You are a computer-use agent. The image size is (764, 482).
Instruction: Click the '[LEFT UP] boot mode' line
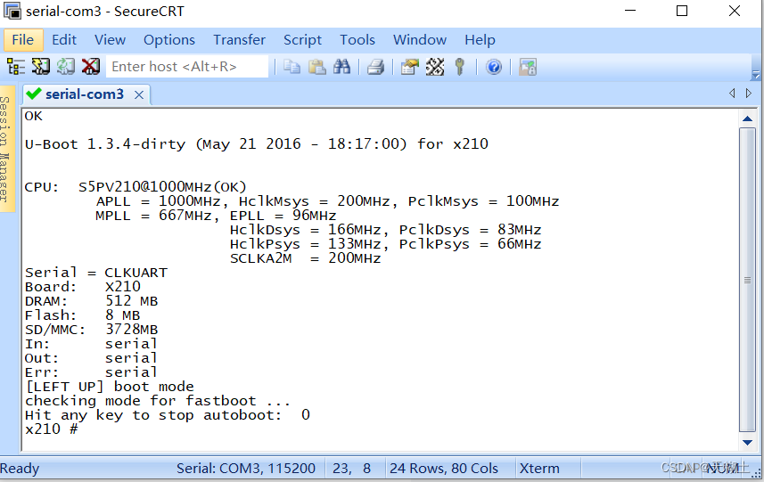coord(109,387)
